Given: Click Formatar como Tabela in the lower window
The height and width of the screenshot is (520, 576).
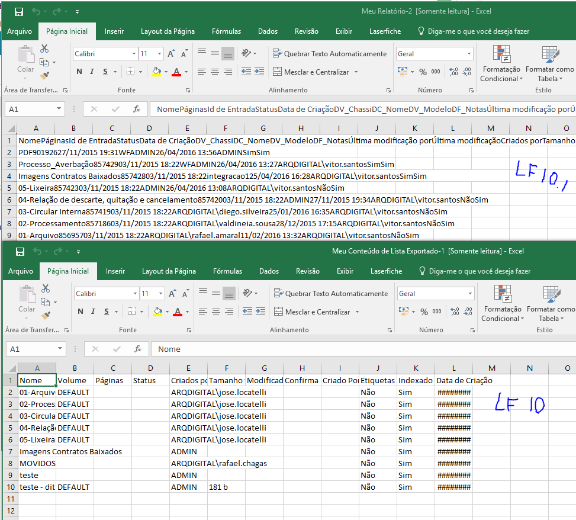Looking at the screenshot, I should click(x=551, y=304).
